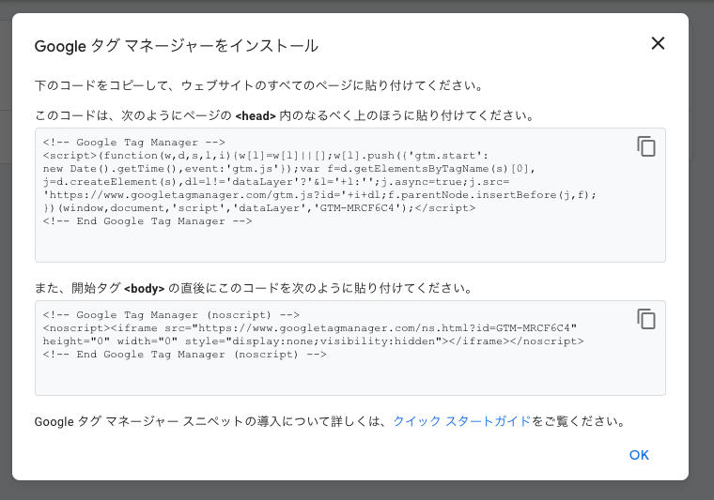Viewport: 714px width, 500px height.
Task: Click the OK button
Action: click(639, 455)
